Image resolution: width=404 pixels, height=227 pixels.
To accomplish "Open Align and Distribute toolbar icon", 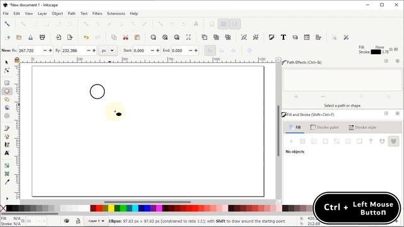I will point(318,38).
